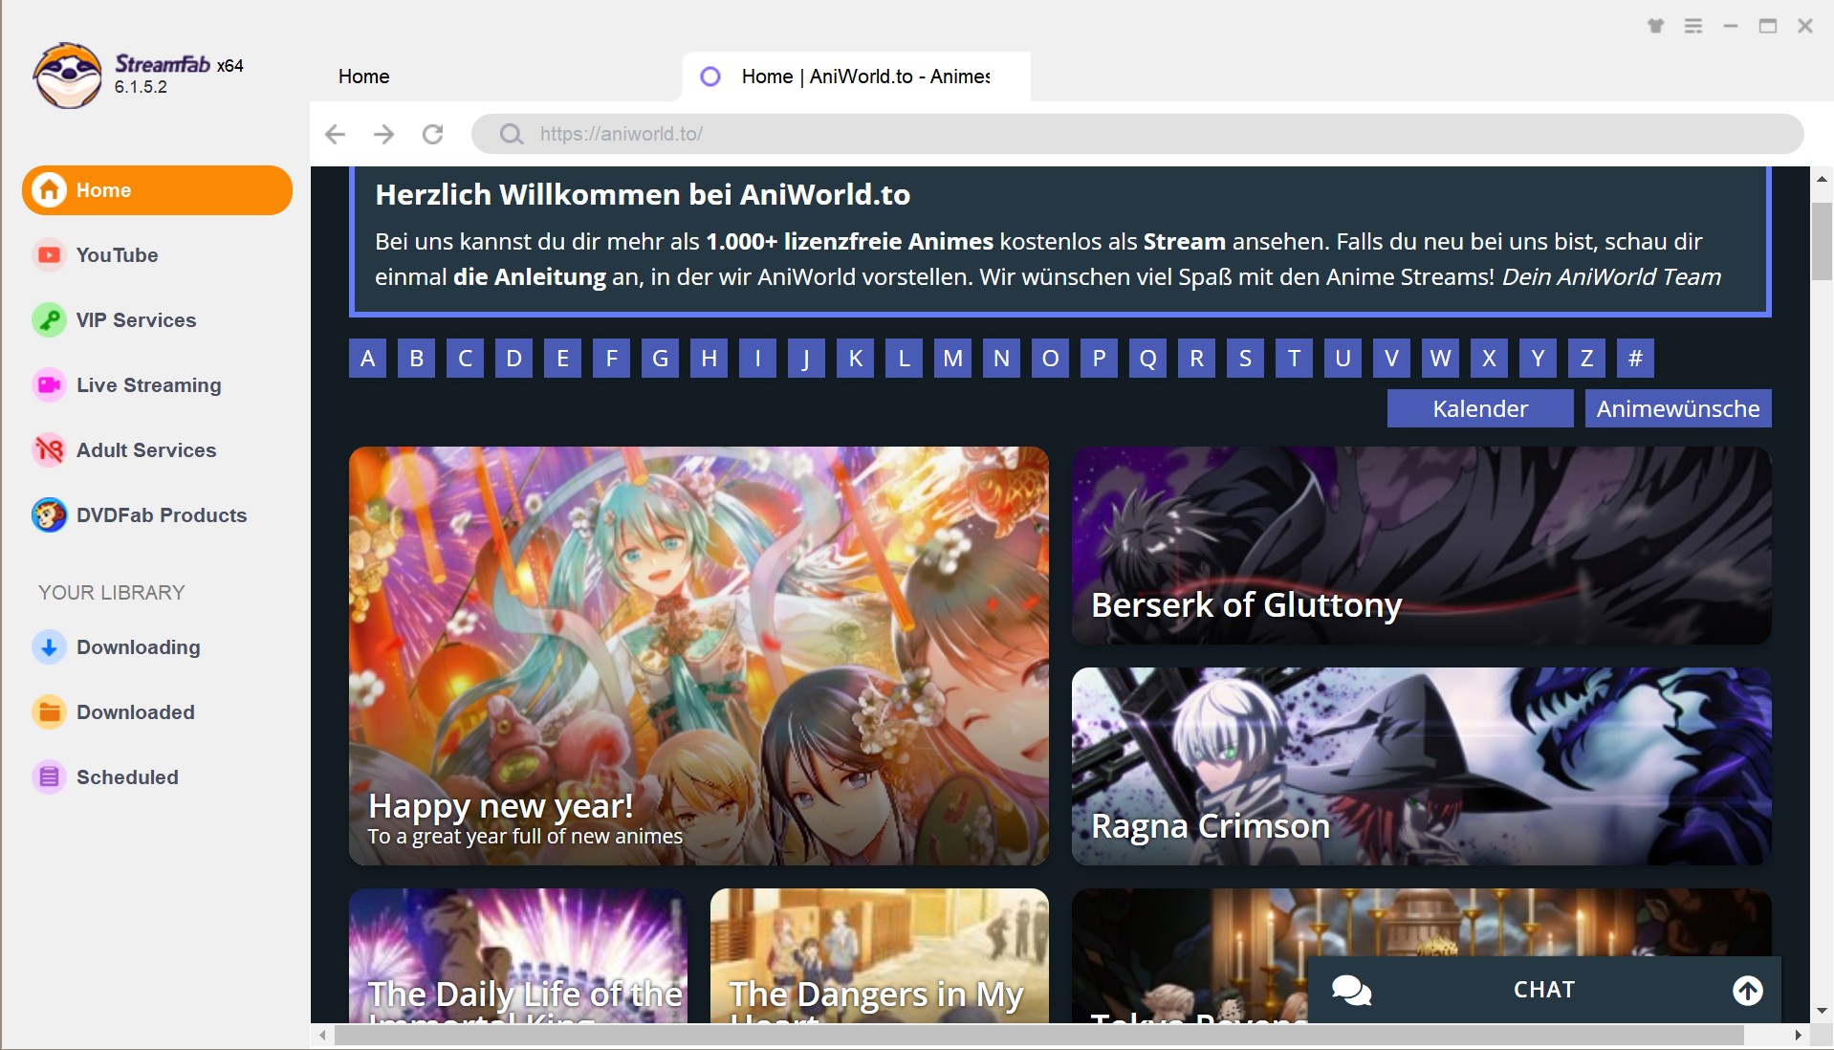This screenshot has width=1834, height=1050.
Task: Click the aniworld.to URL field
Action: tap(1138, 134)
